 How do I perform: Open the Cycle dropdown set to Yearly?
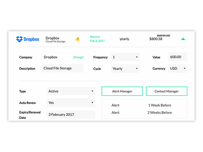125,68
